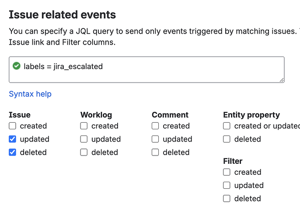
Task: Tick the Filter updated checkbox
Action: pyautogui.click(x=227, y=185)
